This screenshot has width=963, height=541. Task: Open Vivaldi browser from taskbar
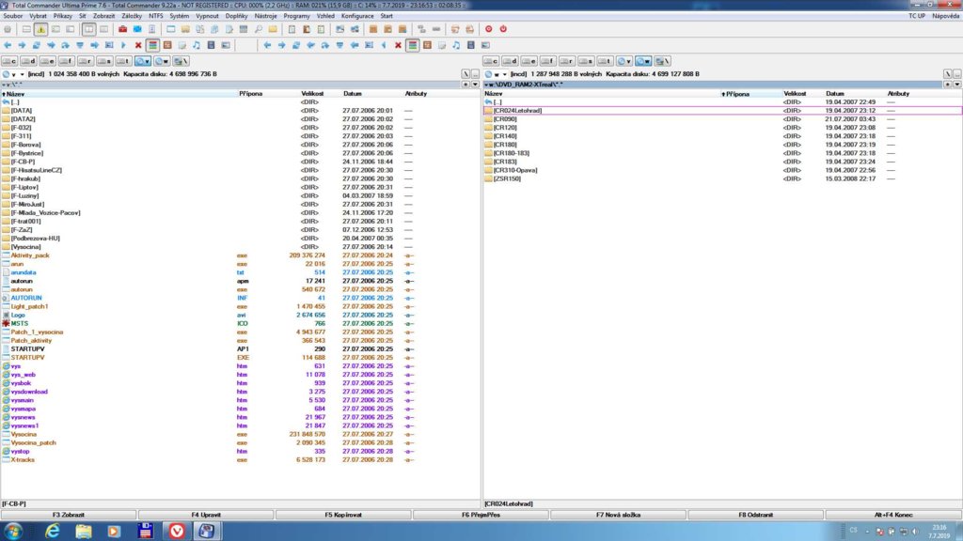[x=177, y=531]
